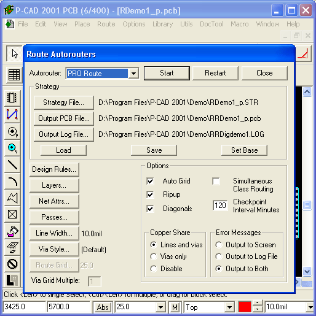
Task: Click the P-CAD document icon beside File
Action: [10, 24]
